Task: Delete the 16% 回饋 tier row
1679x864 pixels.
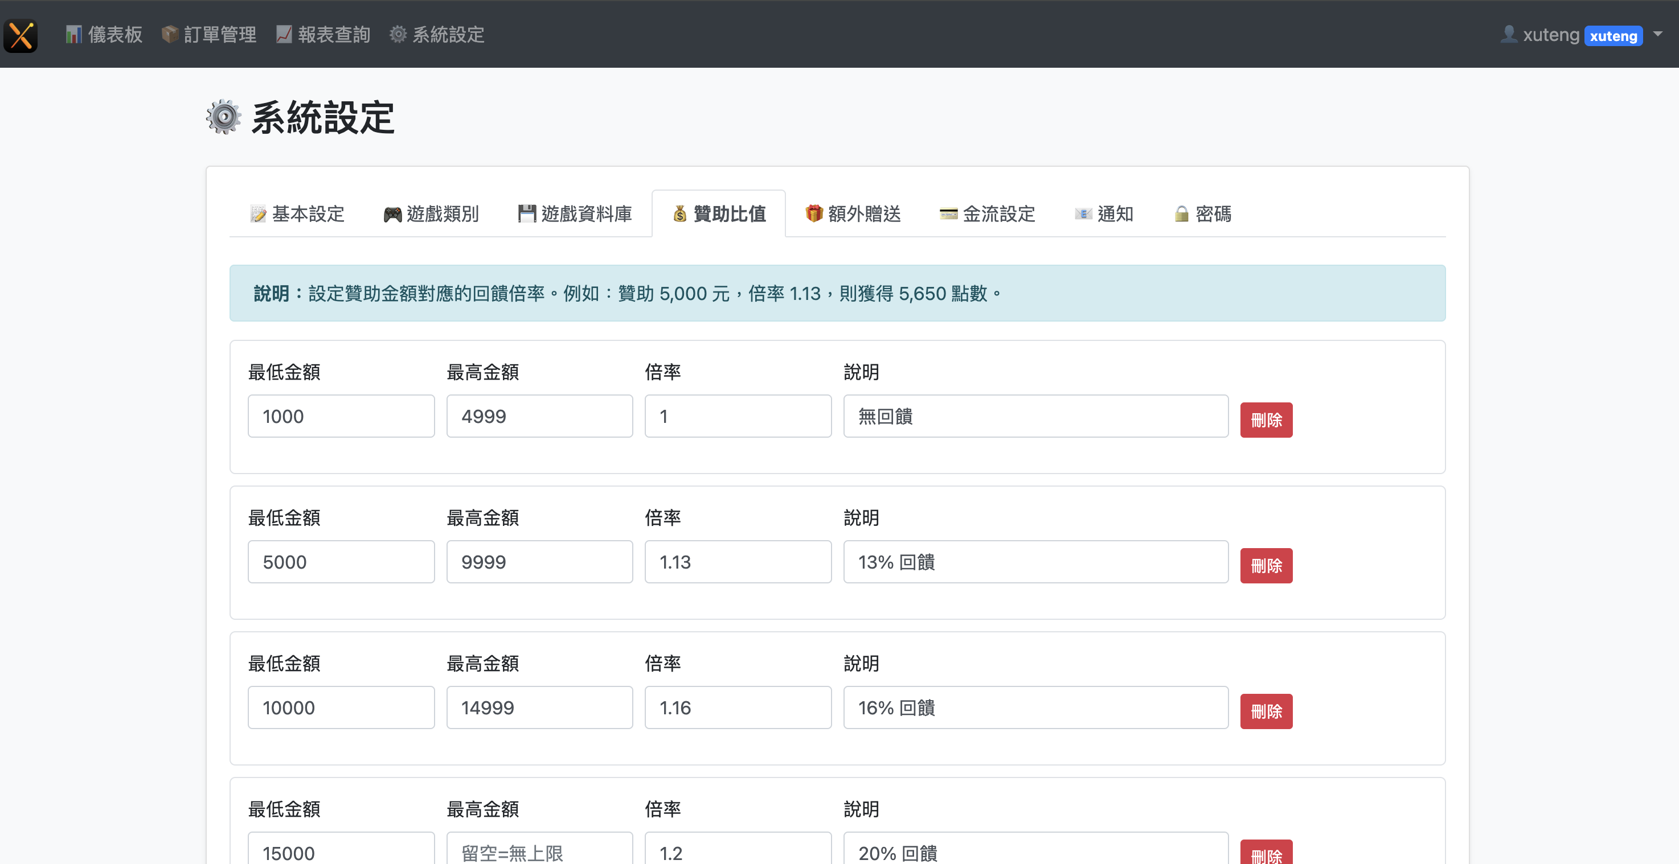Action: [1266, 711]
